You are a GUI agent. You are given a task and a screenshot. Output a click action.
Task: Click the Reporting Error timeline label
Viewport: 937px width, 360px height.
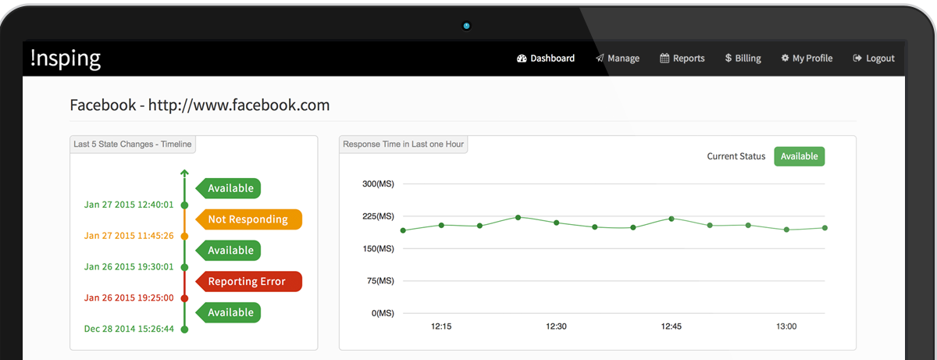(248, 282)
